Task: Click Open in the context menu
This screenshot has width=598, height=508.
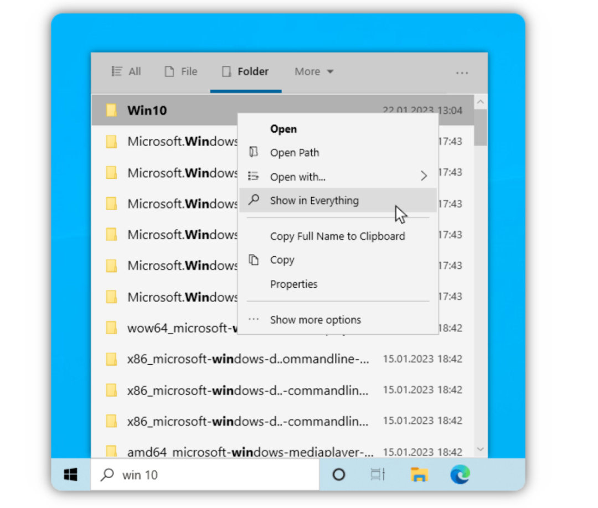Action: tap(338, 129)
